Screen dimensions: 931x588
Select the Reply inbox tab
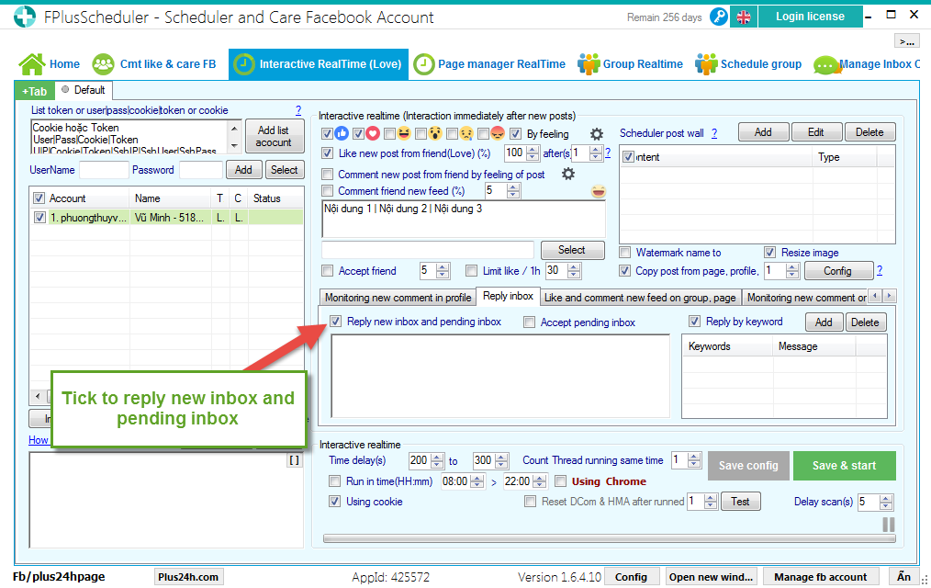509,296
